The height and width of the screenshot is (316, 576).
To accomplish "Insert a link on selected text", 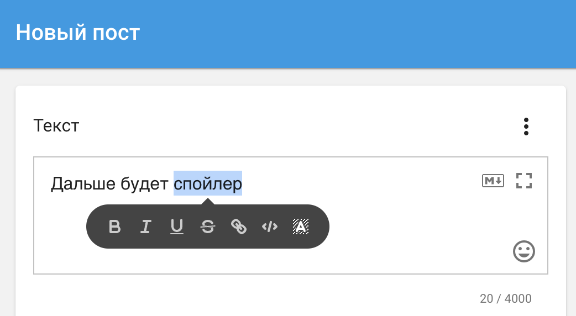I will [x=239, y=227].
